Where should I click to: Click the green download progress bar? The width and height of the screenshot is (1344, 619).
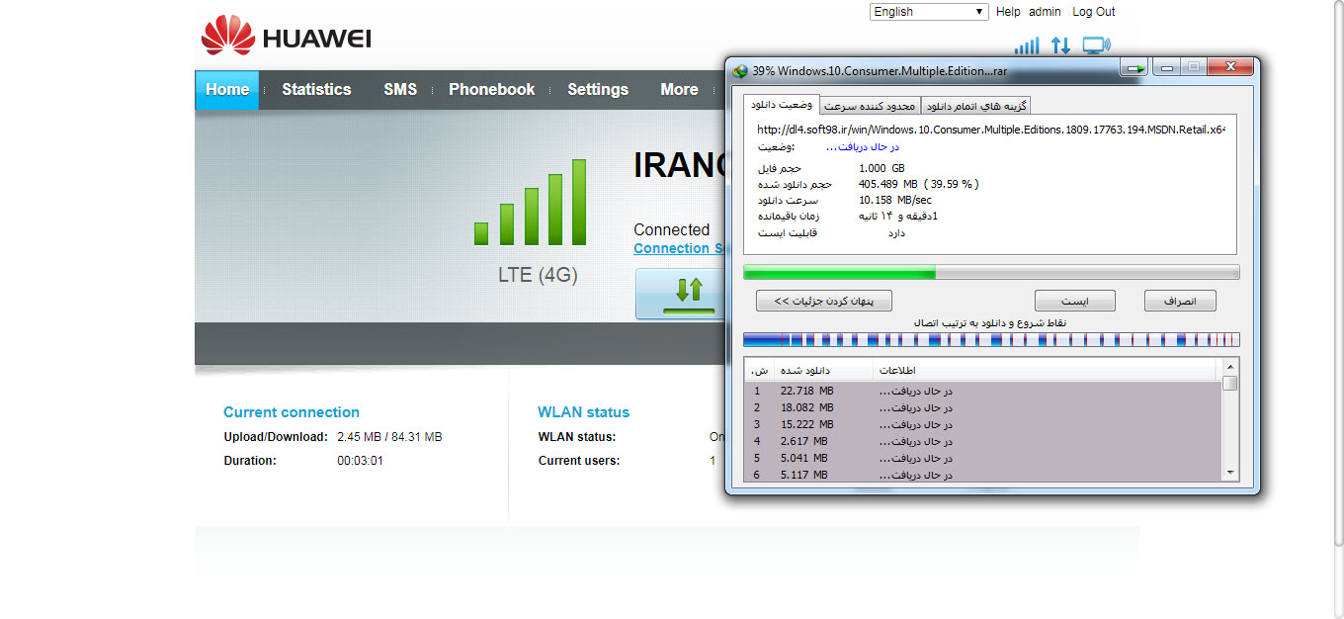(x=991, y=273)
